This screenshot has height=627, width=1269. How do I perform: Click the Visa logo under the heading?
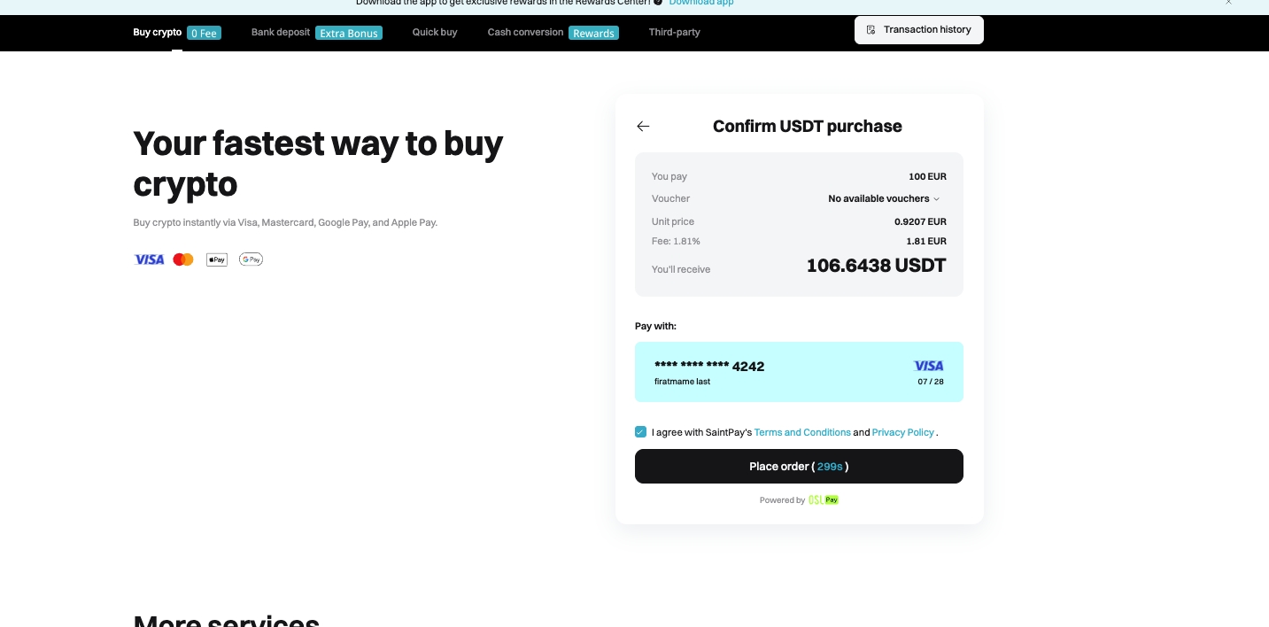pos(149,259)
